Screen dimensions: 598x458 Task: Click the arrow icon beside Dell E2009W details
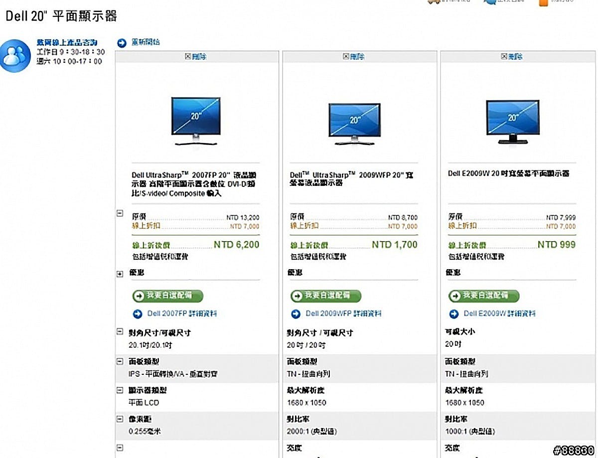click(x=453, y=314)
